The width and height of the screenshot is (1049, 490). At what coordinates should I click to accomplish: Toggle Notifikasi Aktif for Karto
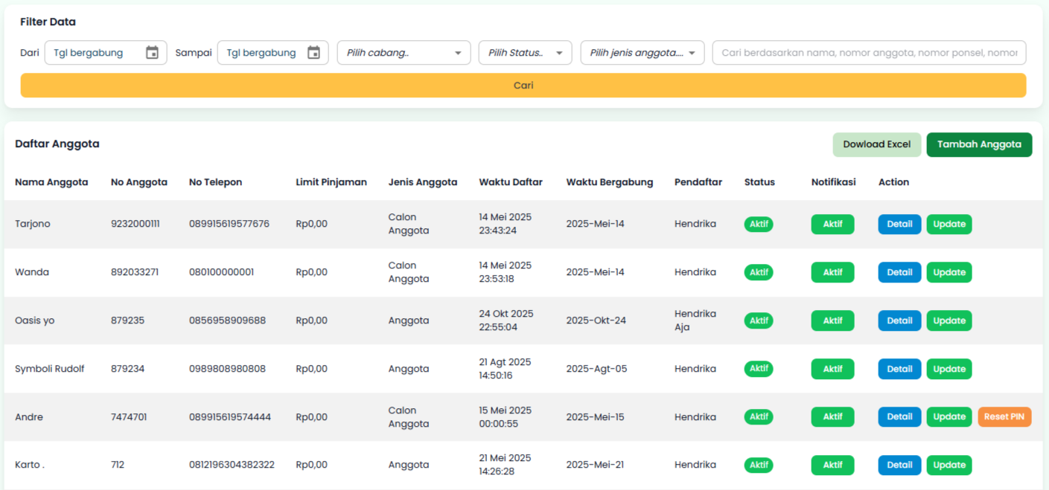pos(832,465)
